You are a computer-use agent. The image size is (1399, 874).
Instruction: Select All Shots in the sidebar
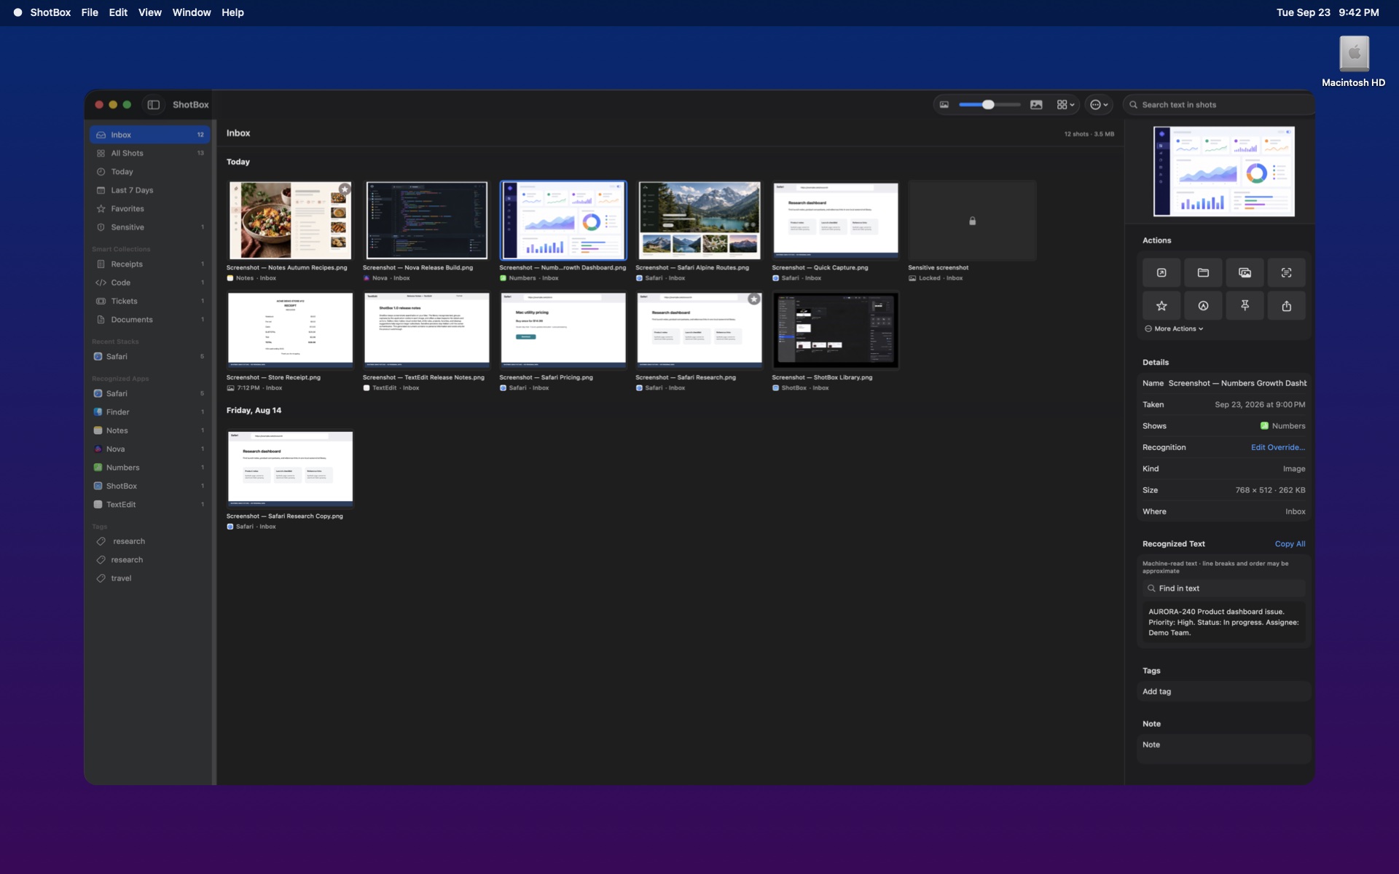(149, 154)
